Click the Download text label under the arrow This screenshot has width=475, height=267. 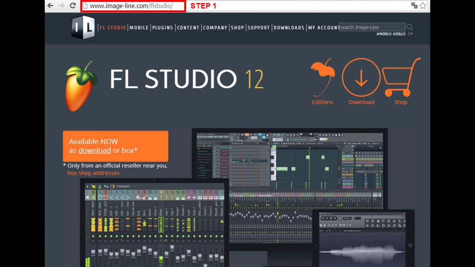pos(361,102)
